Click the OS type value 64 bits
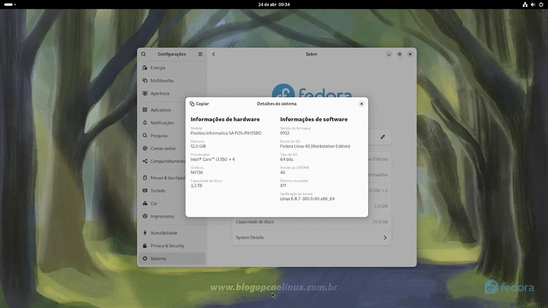This screenshot has width=548, height=308. [x=287, y=159]
